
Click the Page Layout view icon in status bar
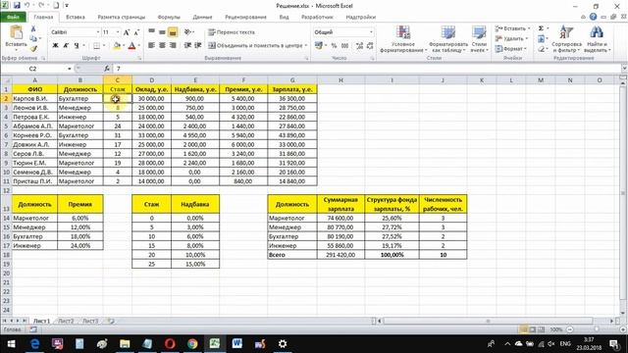pos(532,329)
